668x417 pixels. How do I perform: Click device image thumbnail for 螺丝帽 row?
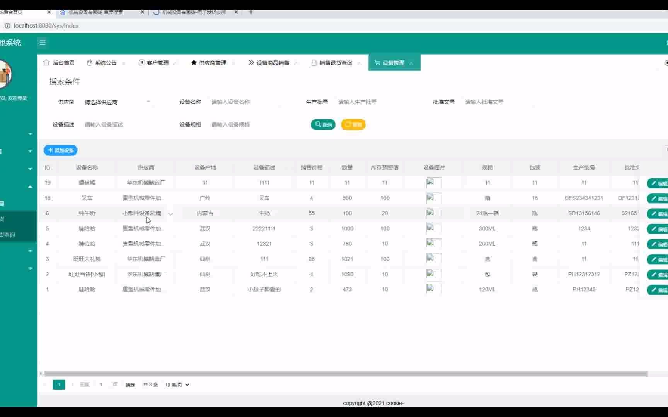pos(434,183)
